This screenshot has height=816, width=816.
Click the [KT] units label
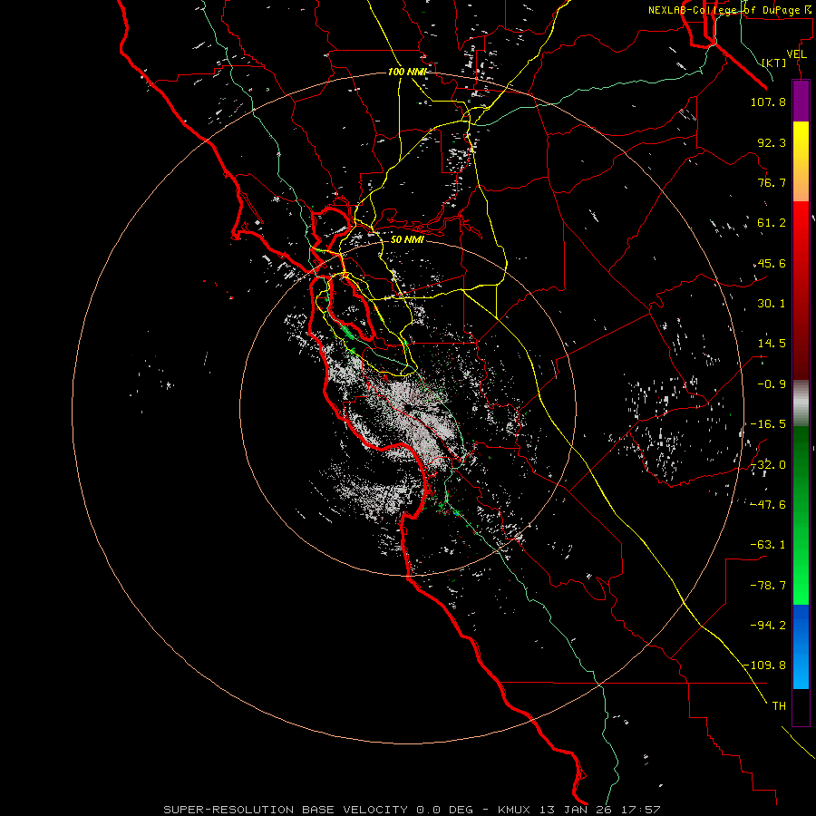coord(774,63)
